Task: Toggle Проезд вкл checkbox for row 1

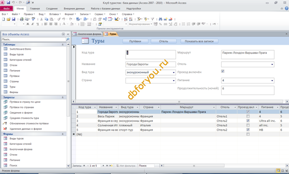Action: pyautogui.click(x=248, y=112)
